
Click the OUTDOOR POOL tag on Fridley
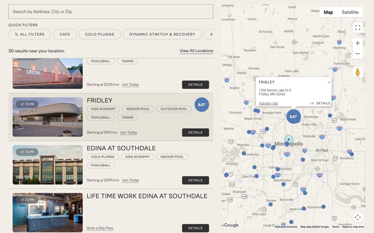point(174,109)
